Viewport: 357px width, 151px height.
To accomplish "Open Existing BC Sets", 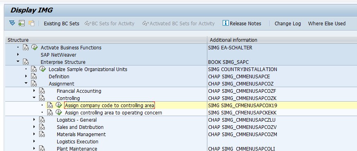I will coord(61,24).
